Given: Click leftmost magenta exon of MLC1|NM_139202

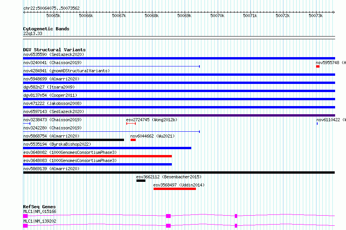Looking at the screenshot, I should point(25,226).
